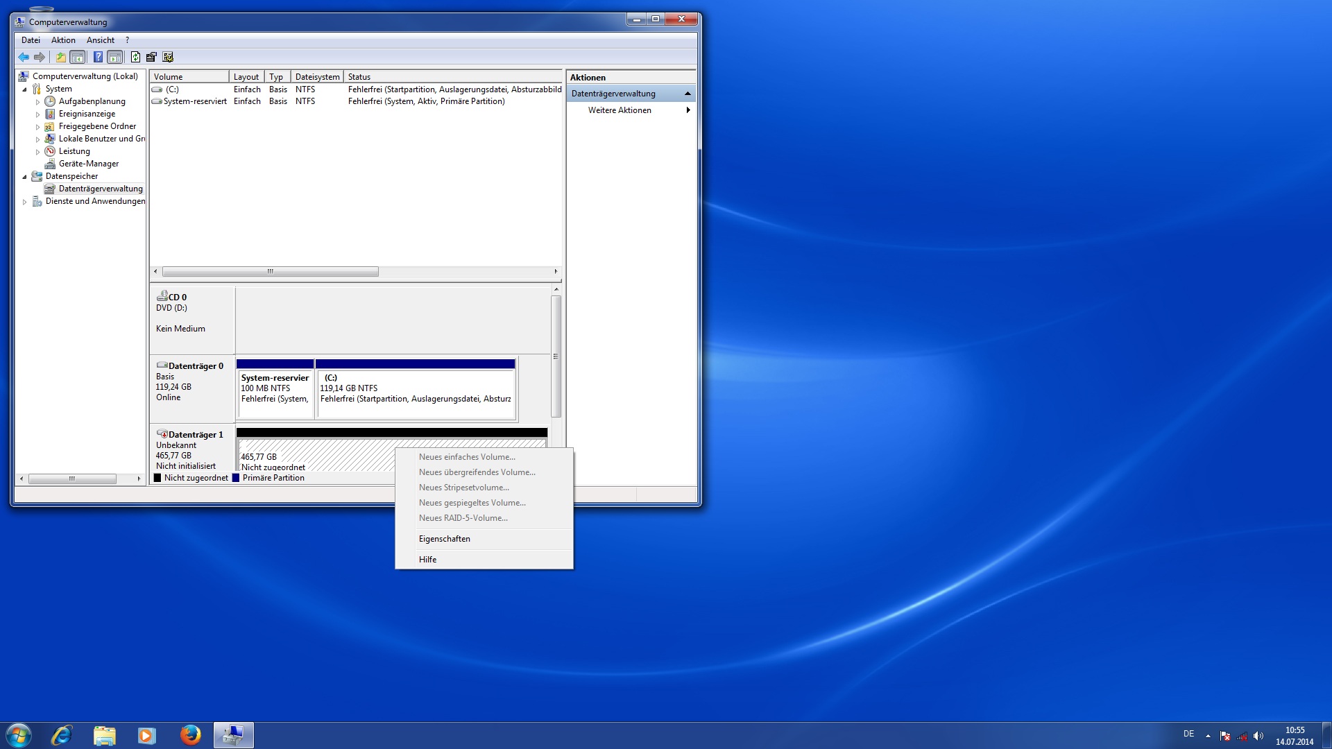Select the (C:) 119,14 GB partition block

click(x=415, y=393)
